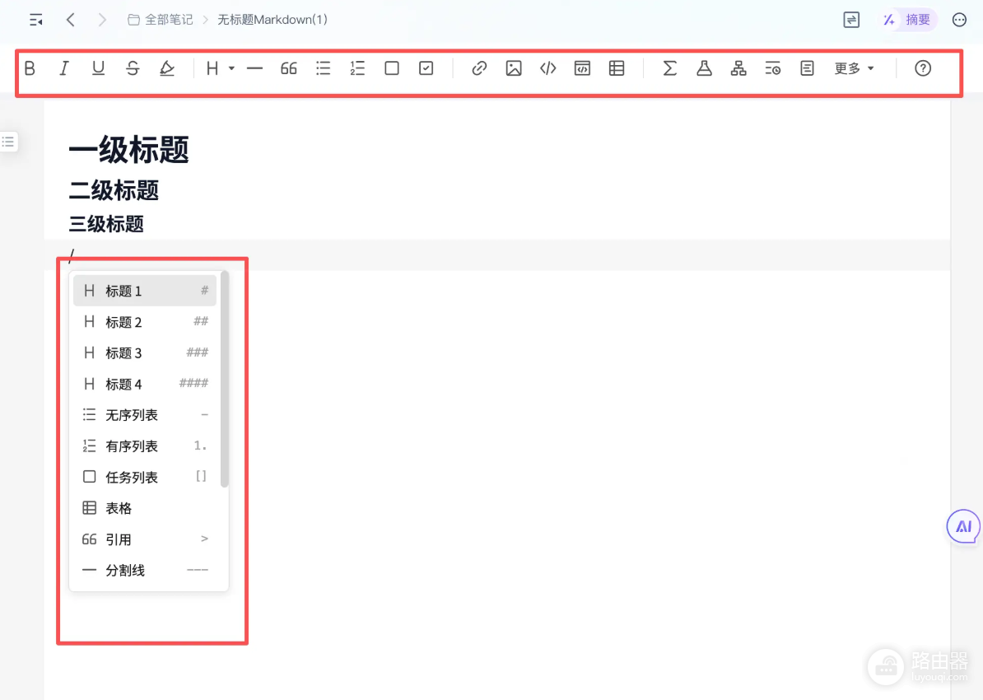This screenshot has height=700, width=983.
Task: Insert unordered list from toolbar
Action: coord(323,68)
